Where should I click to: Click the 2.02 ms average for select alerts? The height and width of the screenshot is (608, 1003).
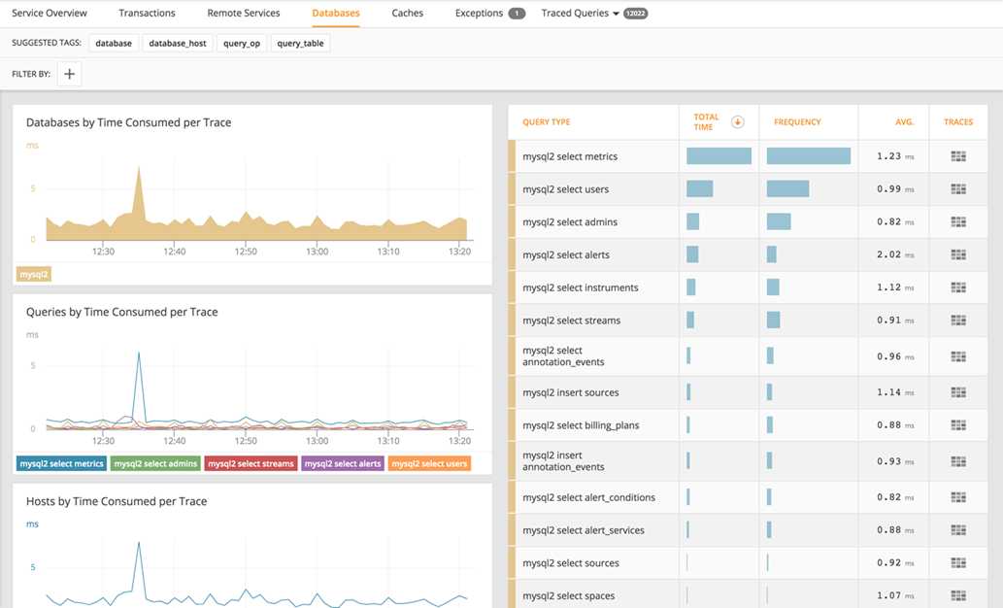tap(895, 254)
